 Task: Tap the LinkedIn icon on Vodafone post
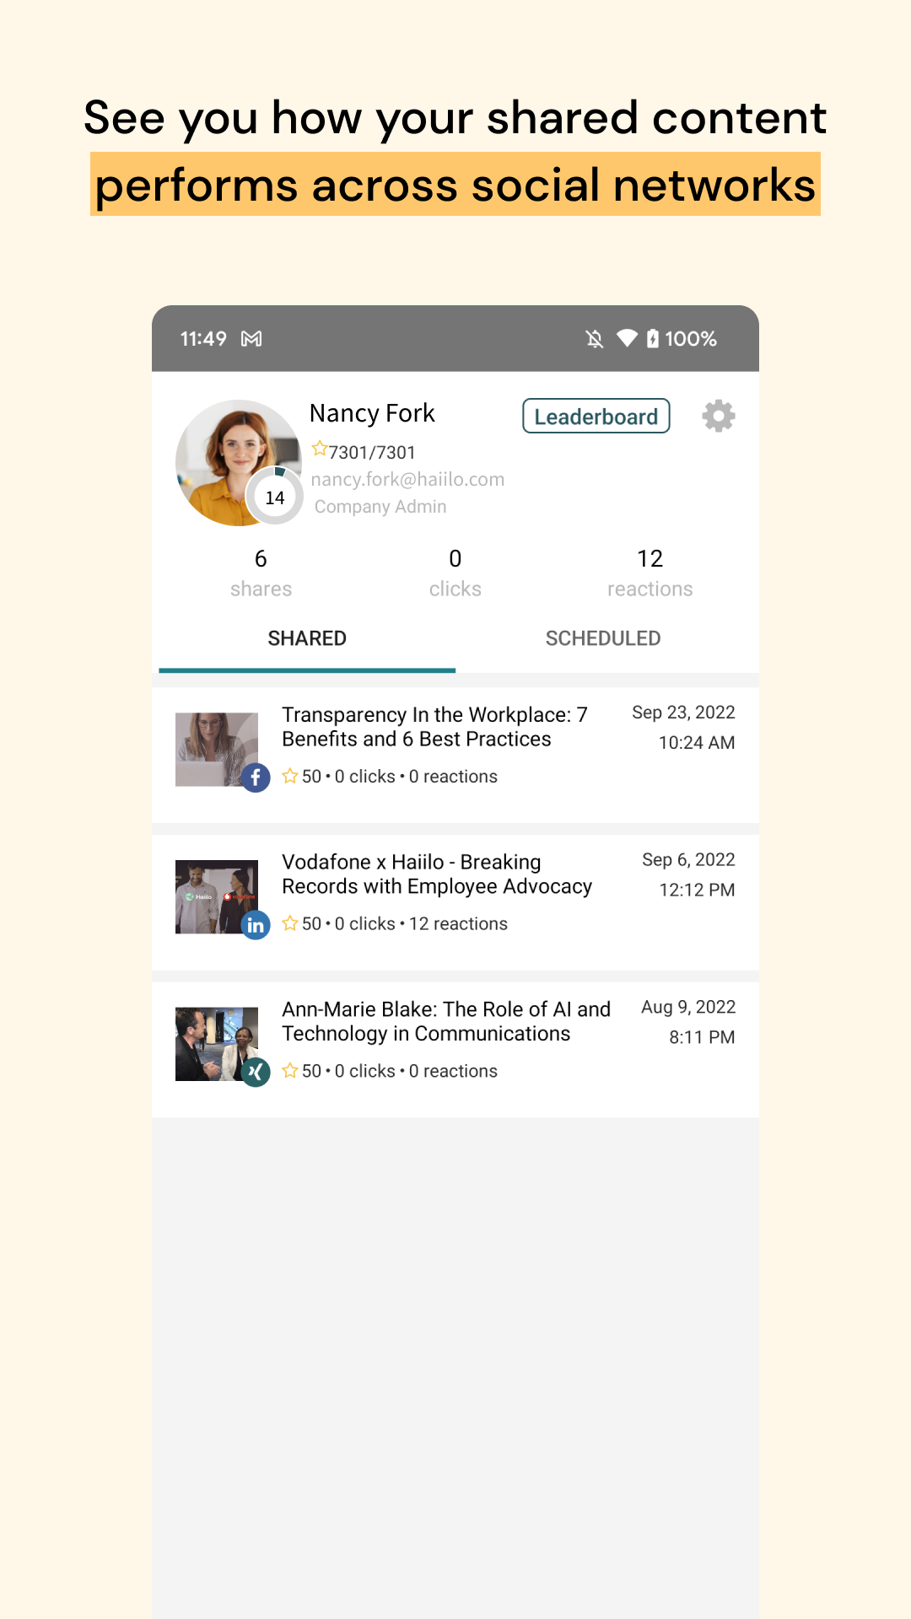click(x=256, y=925)
